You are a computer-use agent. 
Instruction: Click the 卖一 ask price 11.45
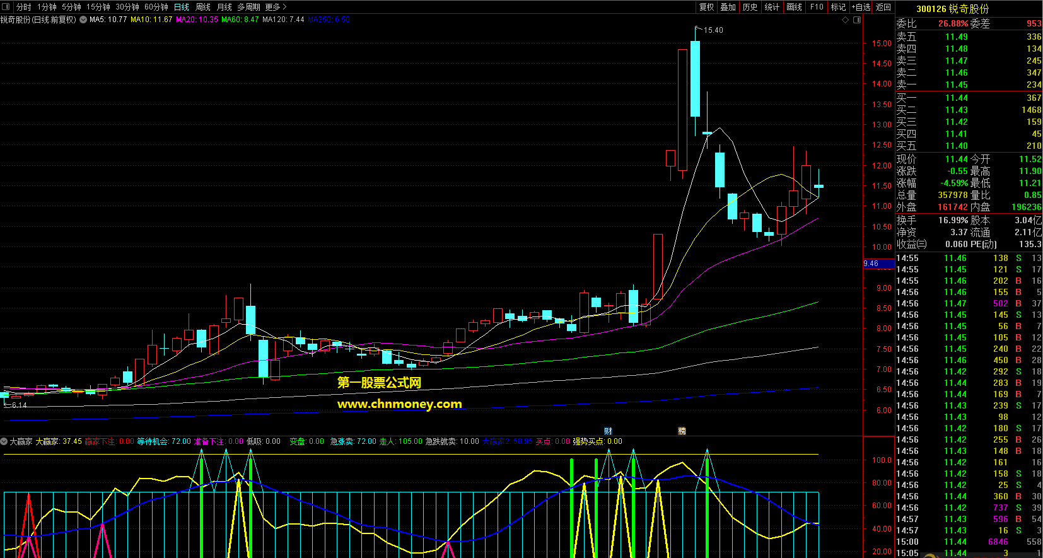(x=956, y=85)
